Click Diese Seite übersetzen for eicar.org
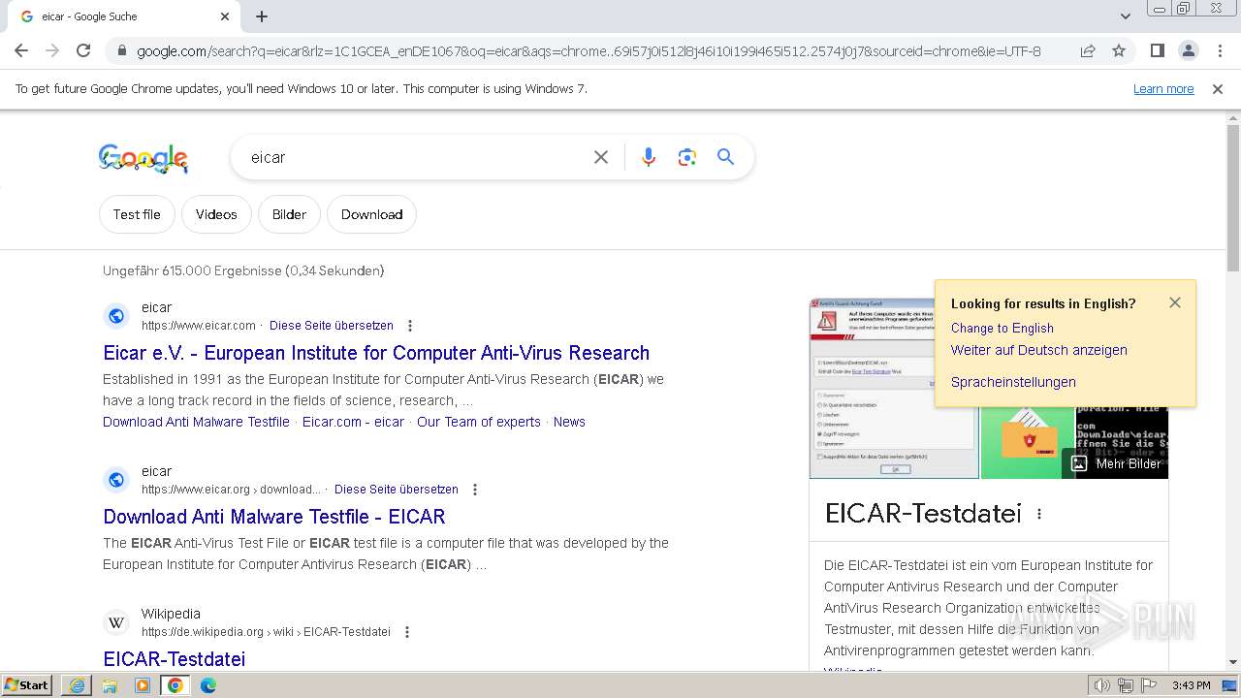 [x=397, y=490]
